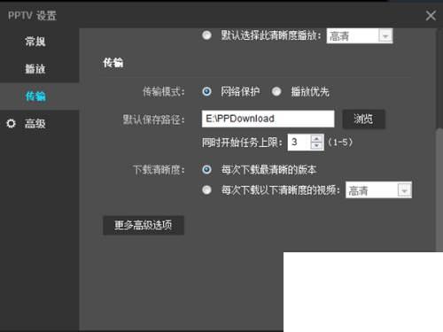Screen dimensions: 443x332
Task: Click the task limit number field
Action: pos(299,143)
